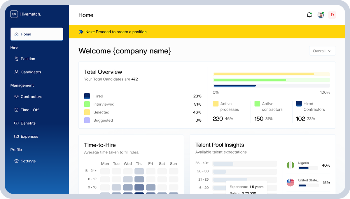Click the Hivematch logo icon

[x=14, y=14]
